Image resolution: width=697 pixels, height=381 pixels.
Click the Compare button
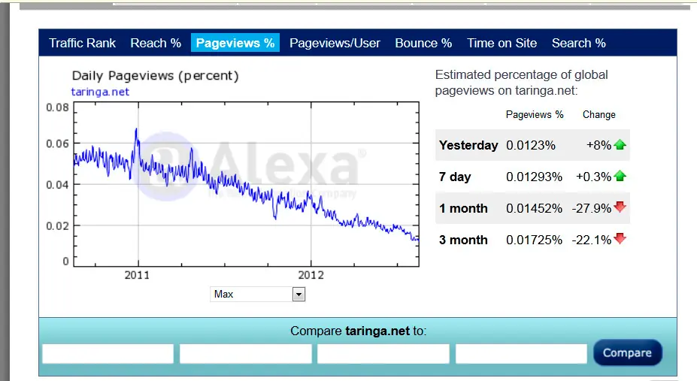[x=627, y=352]
